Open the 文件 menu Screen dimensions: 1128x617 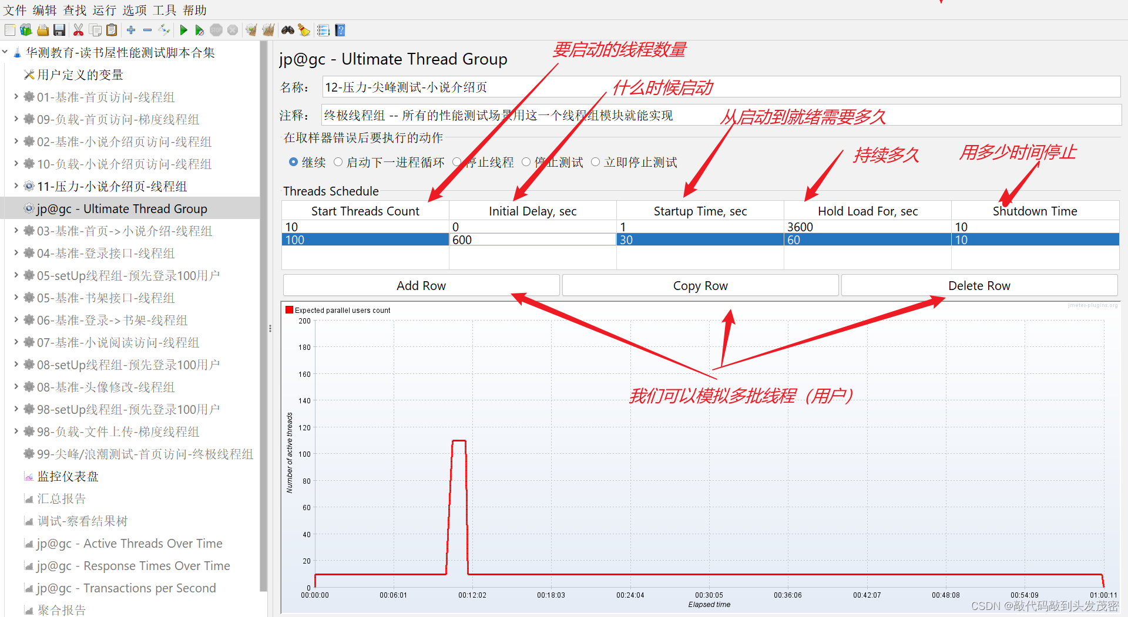click(15, 10)
